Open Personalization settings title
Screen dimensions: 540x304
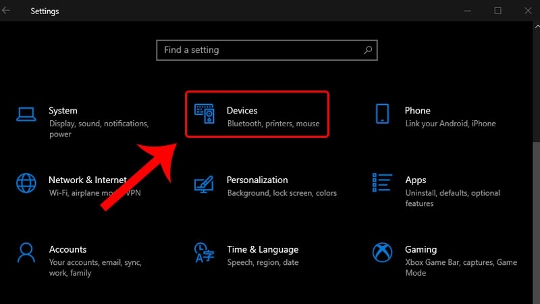click(257, 180)
